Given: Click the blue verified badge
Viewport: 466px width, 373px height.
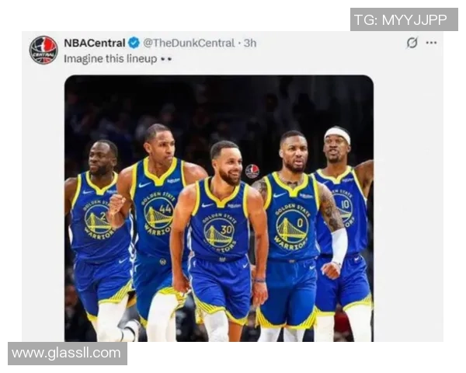Looking at the screenshot, I should point(134,44).
